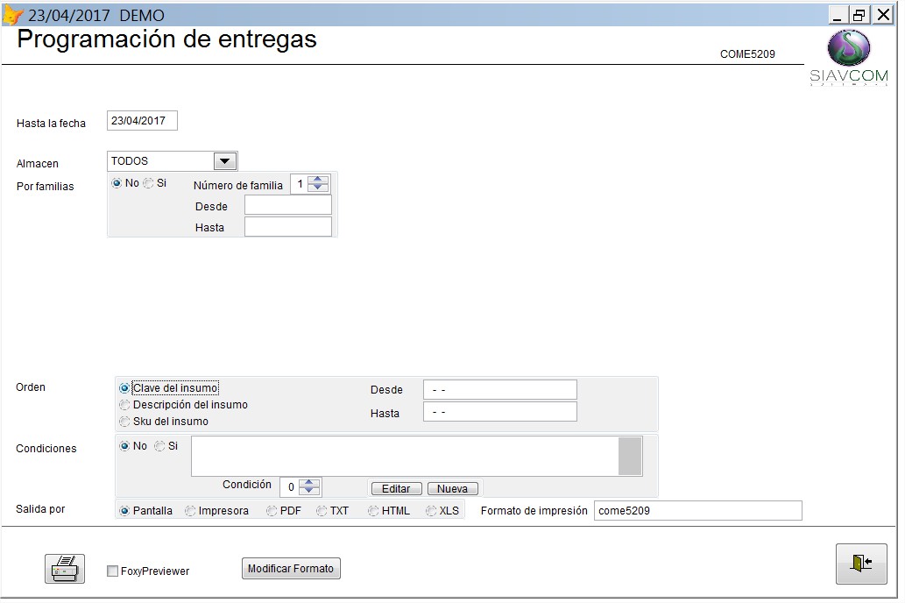This screenshot has width=905, height=603.
Task: Order by Descripción del insumo
Action: tap(124, 405)
